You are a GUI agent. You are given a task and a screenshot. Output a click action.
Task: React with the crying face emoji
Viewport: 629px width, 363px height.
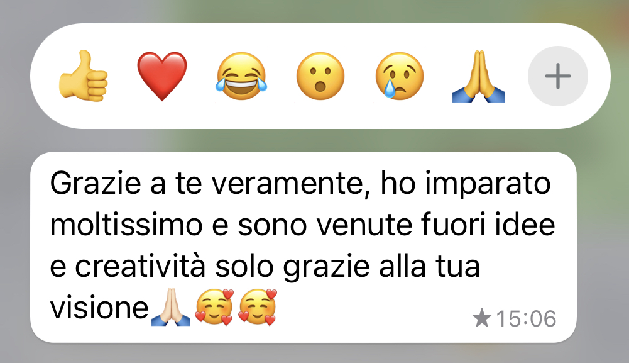(x=399, y=76)
